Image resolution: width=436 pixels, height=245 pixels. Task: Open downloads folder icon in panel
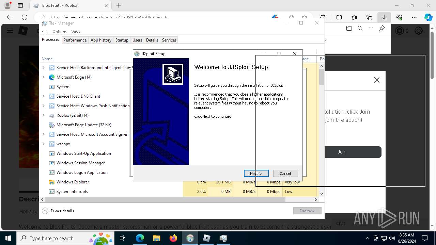click(349, 29)
